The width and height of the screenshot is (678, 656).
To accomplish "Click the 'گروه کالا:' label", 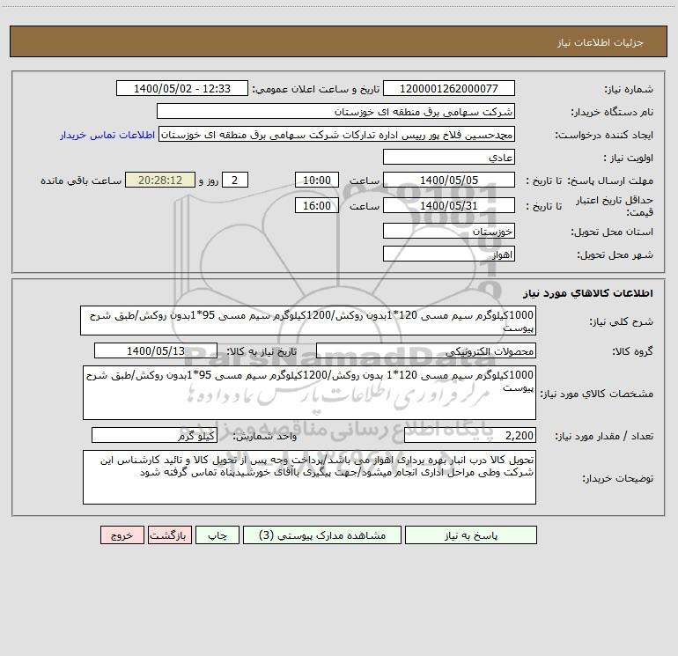I will [x=632, y=351].
